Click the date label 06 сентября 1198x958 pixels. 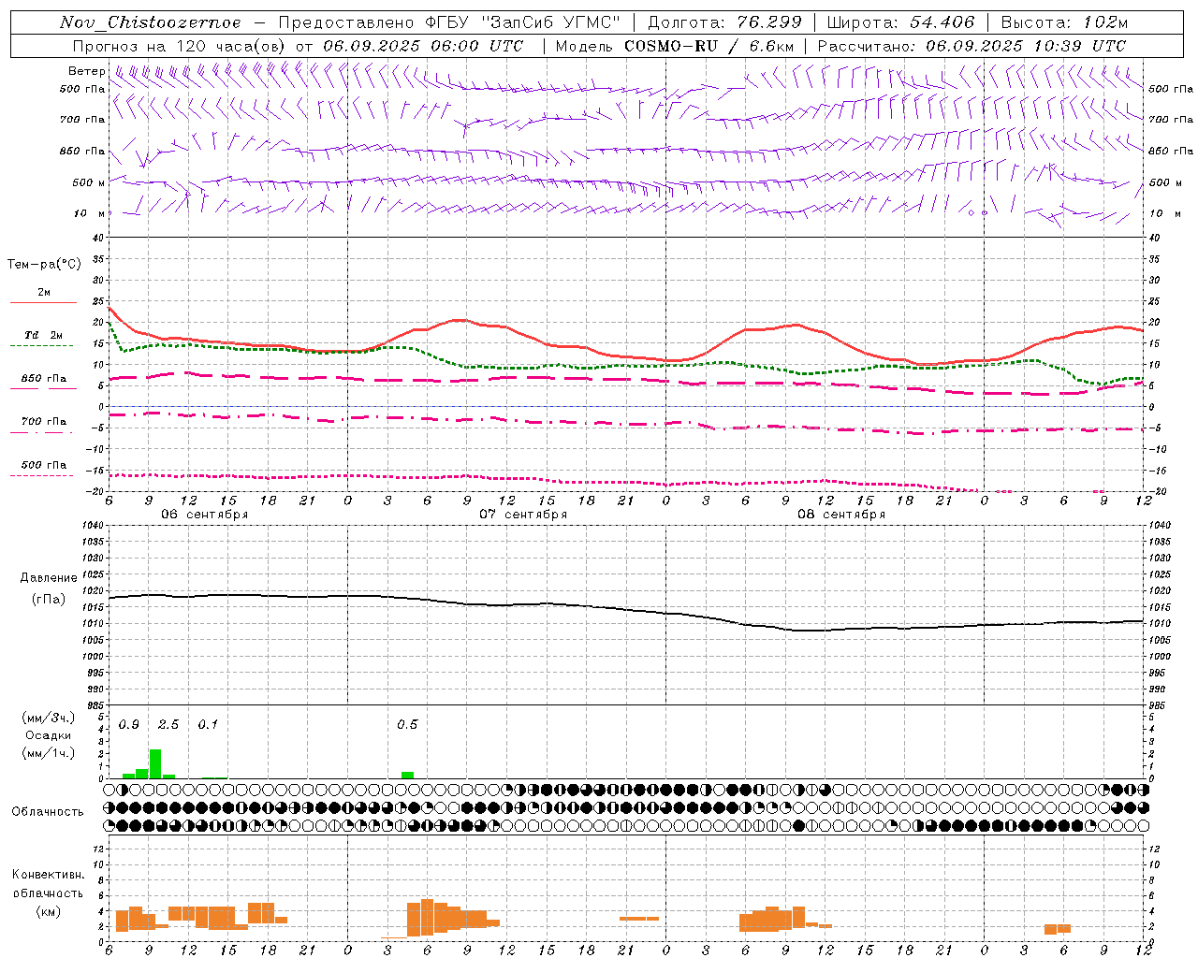pos(205,515)
